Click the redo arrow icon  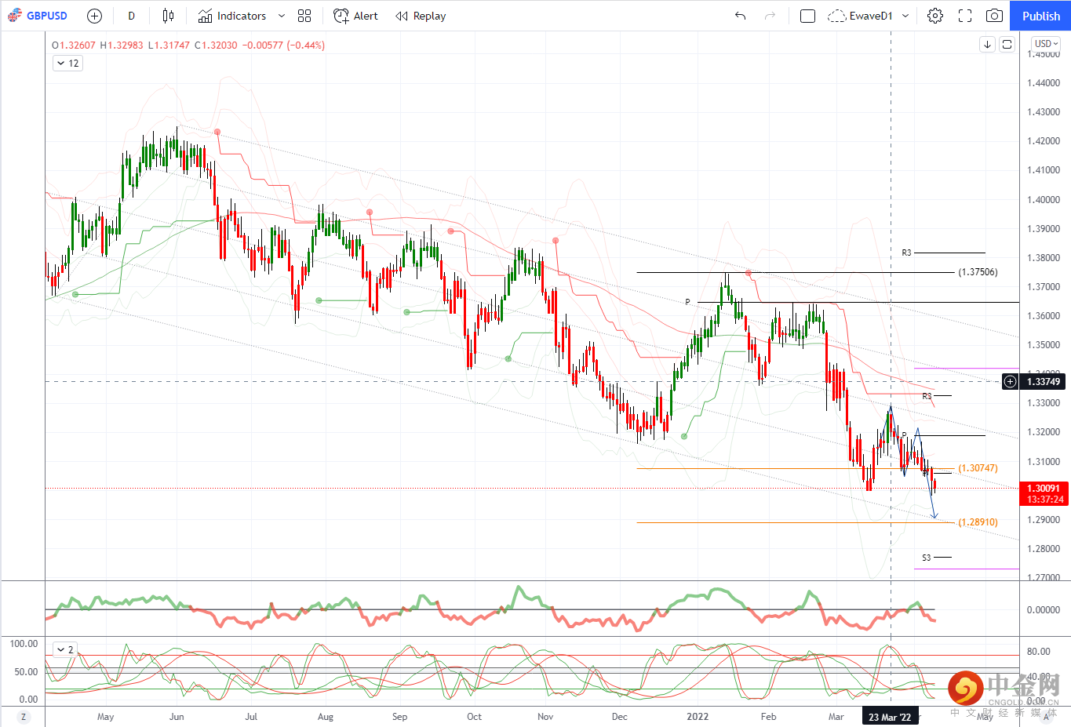pos(770,16)
